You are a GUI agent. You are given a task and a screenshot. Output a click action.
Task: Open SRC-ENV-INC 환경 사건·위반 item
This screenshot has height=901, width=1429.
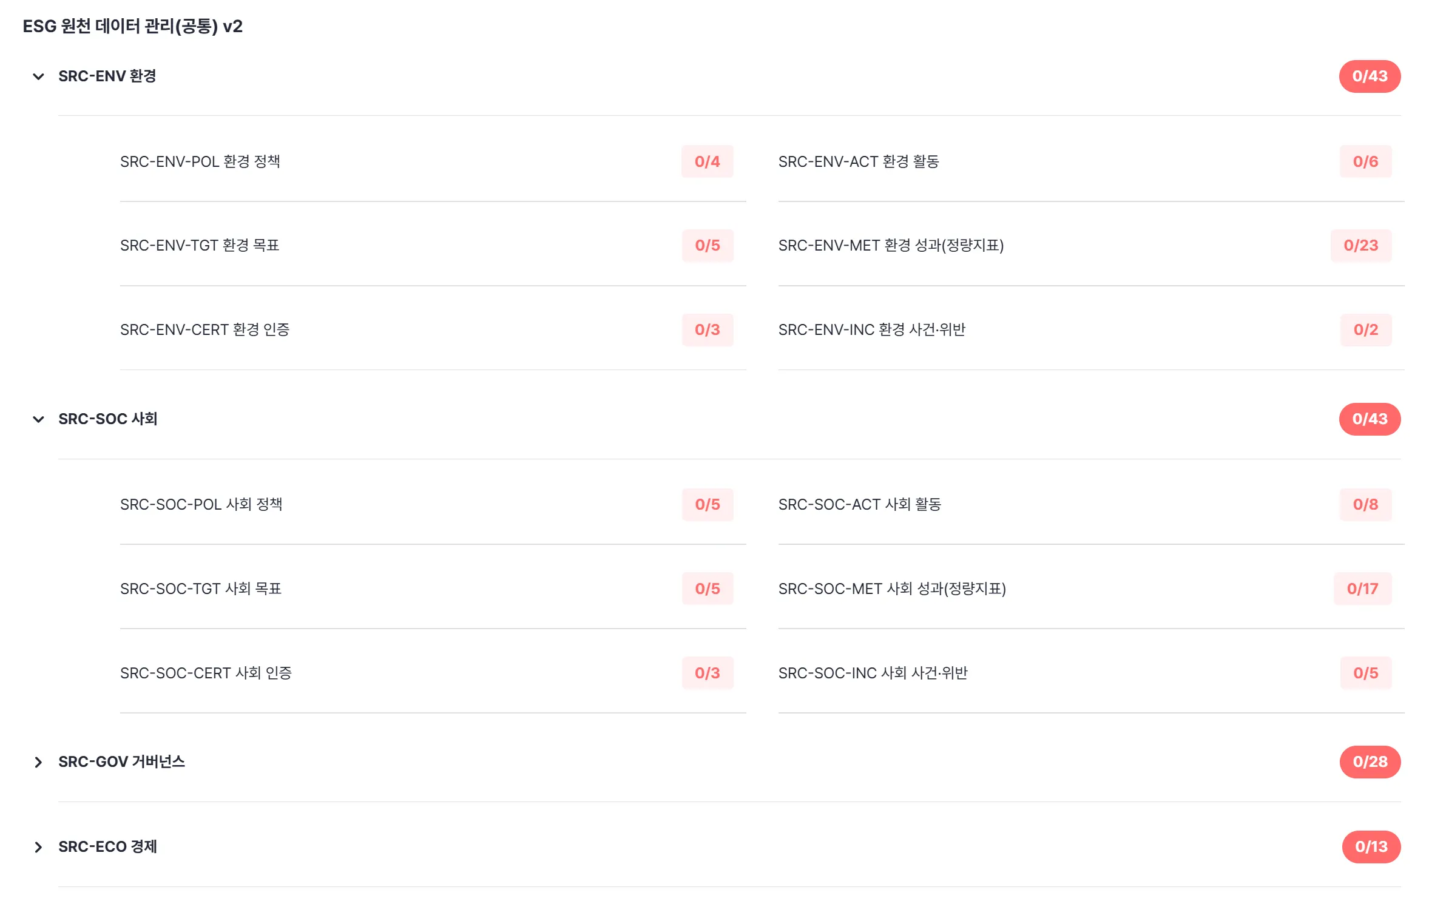pos(871,329)
